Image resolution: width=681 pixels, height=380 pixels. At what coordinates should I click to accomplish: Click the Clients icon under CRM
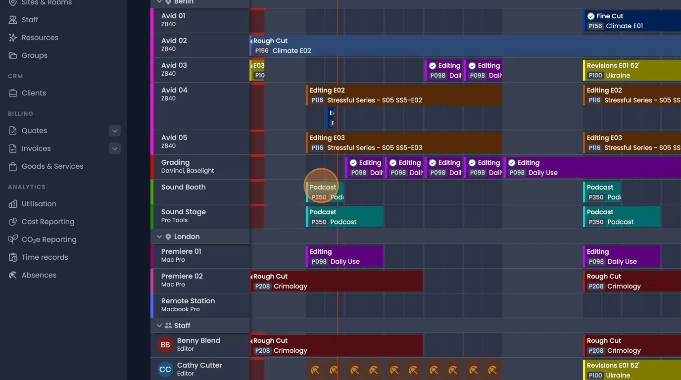pos(14,93)
